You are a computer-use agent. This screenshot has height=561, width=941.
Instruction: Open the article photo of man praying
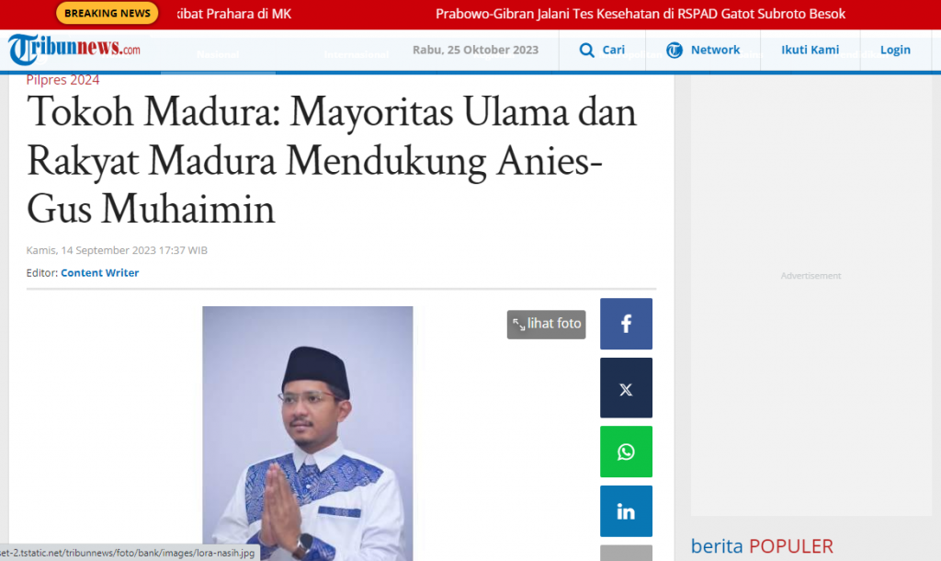(x=307, y=434)
